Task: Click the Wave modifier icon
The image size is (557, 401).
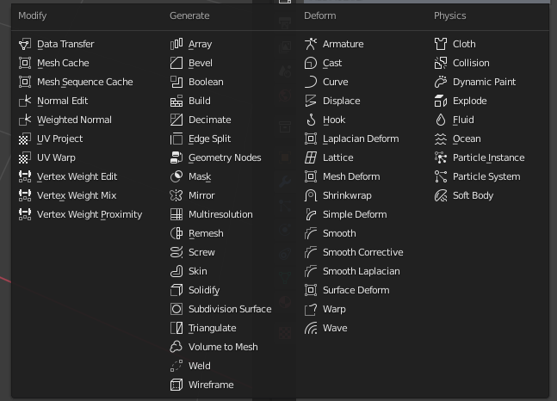Action: pyautogui.click(x=311, y=328)
